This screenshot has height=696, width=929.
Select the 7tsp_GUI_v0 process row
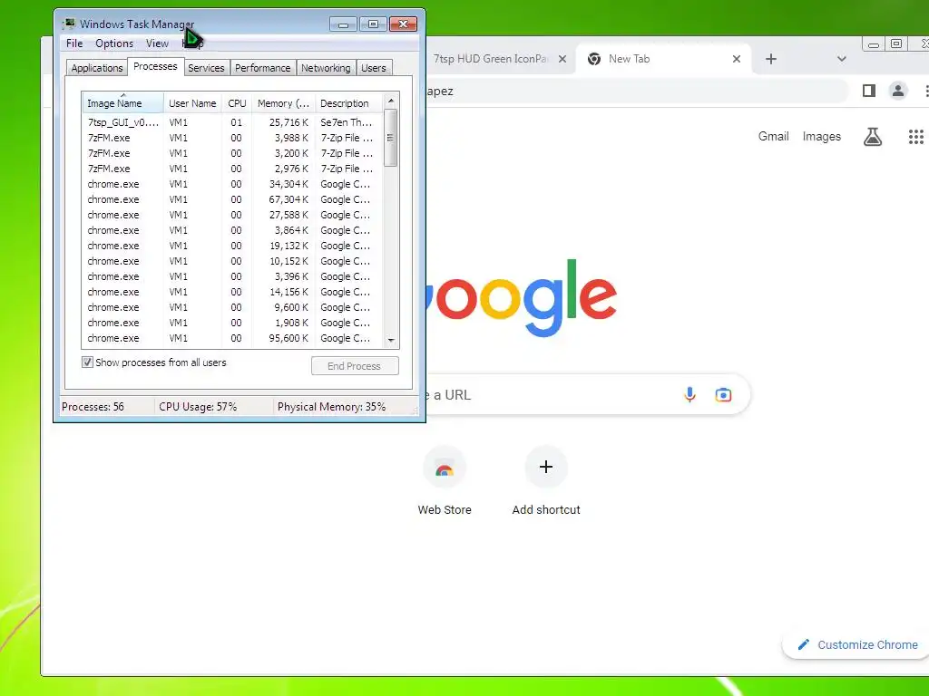pos(232,122)
